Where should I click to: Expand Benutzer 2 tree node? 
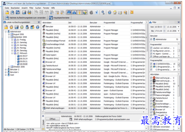tap(5, 70)
